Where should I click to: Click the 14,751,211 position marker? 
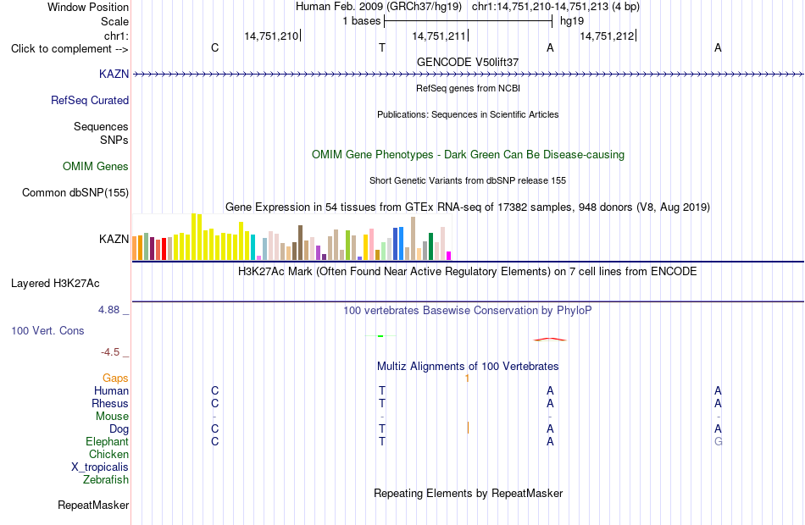click(440, 36)
